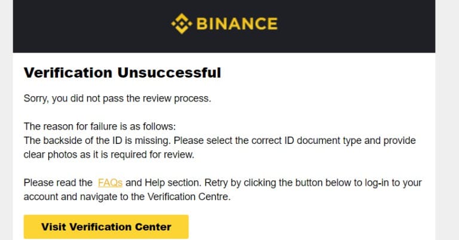This screenshot has width=459, height=240.
Task: Click 'account and navigate to the' text
Action: coord(84,197)
